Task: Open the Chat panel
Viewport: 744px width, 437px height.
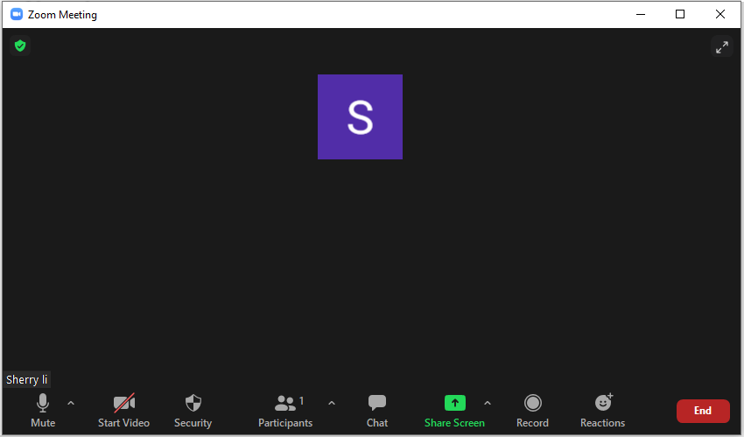Action: [377, 411]
